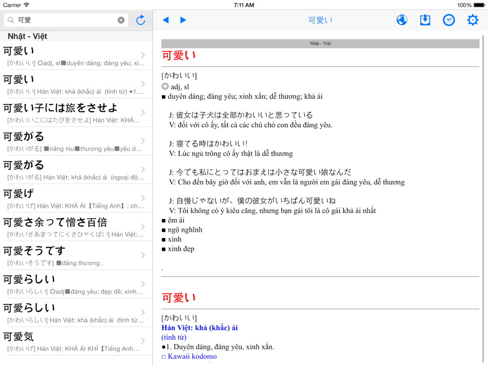
Task: Tap the refresh arrow icon
Action: click(x=141, y=20)
